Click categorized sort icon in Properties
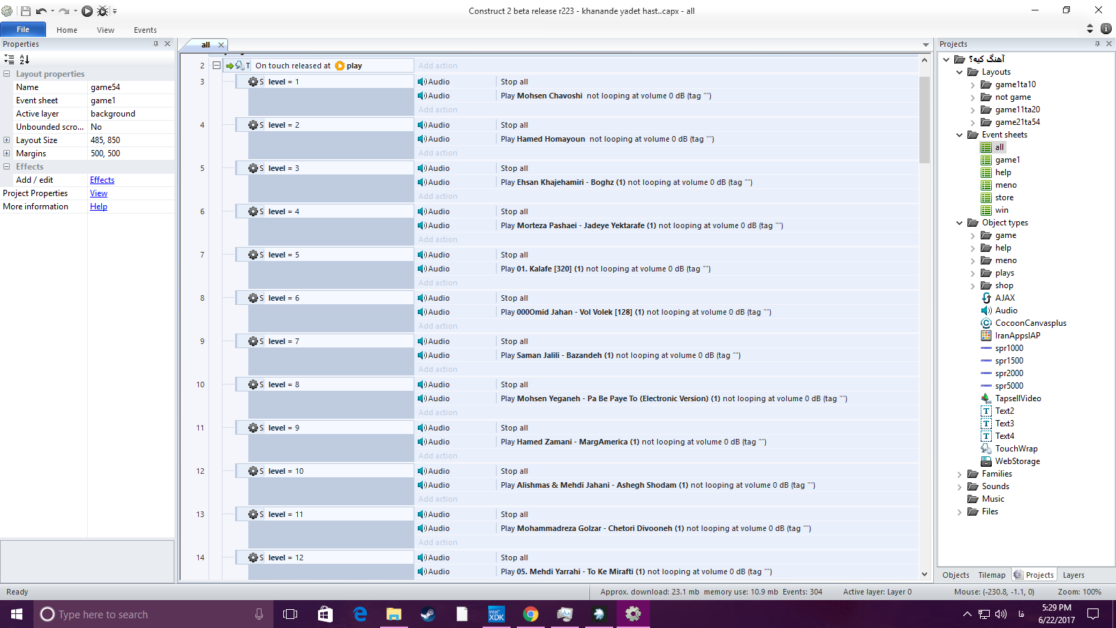Viewport: 1116px width, 628px height. click(x=9, y=59)
